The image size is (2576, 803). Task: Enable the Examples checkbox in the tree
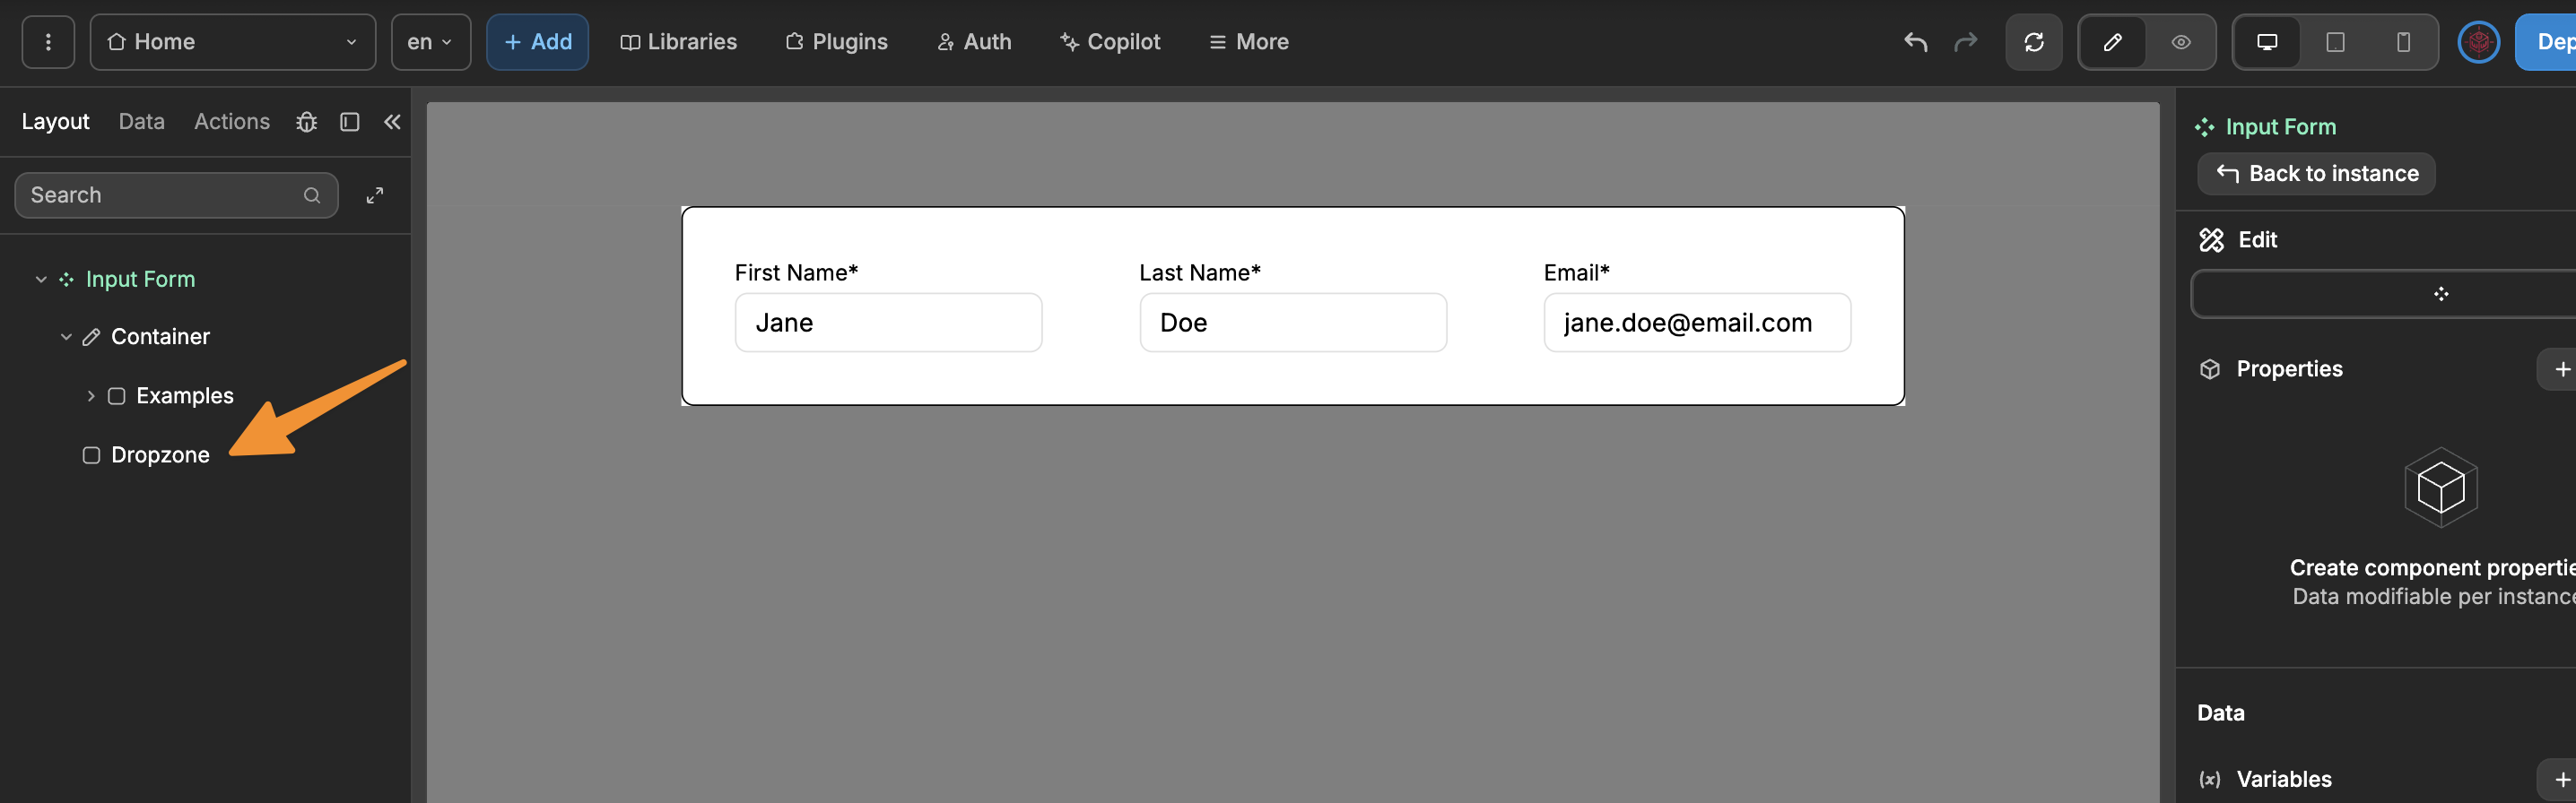tap(116, 395)
